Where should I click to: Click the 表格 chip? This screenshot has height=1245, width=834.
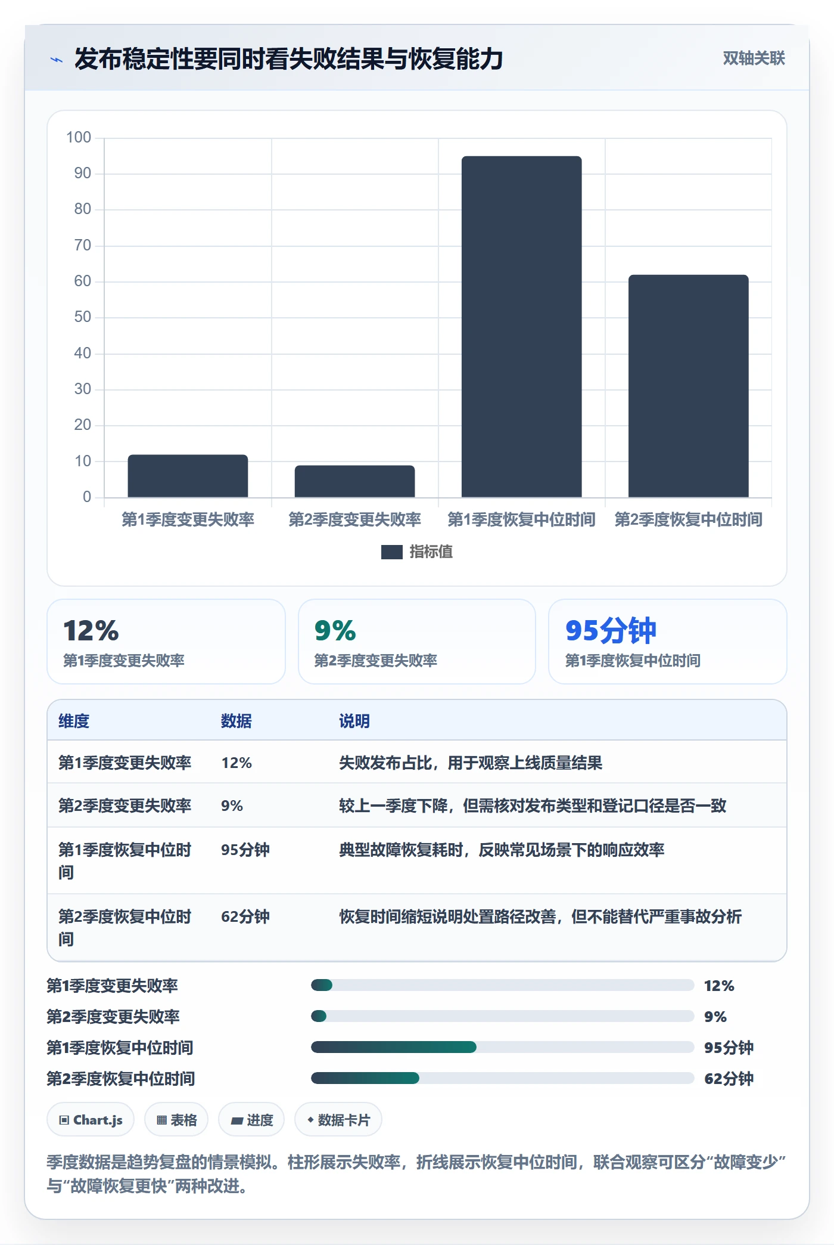[176, 1120]
